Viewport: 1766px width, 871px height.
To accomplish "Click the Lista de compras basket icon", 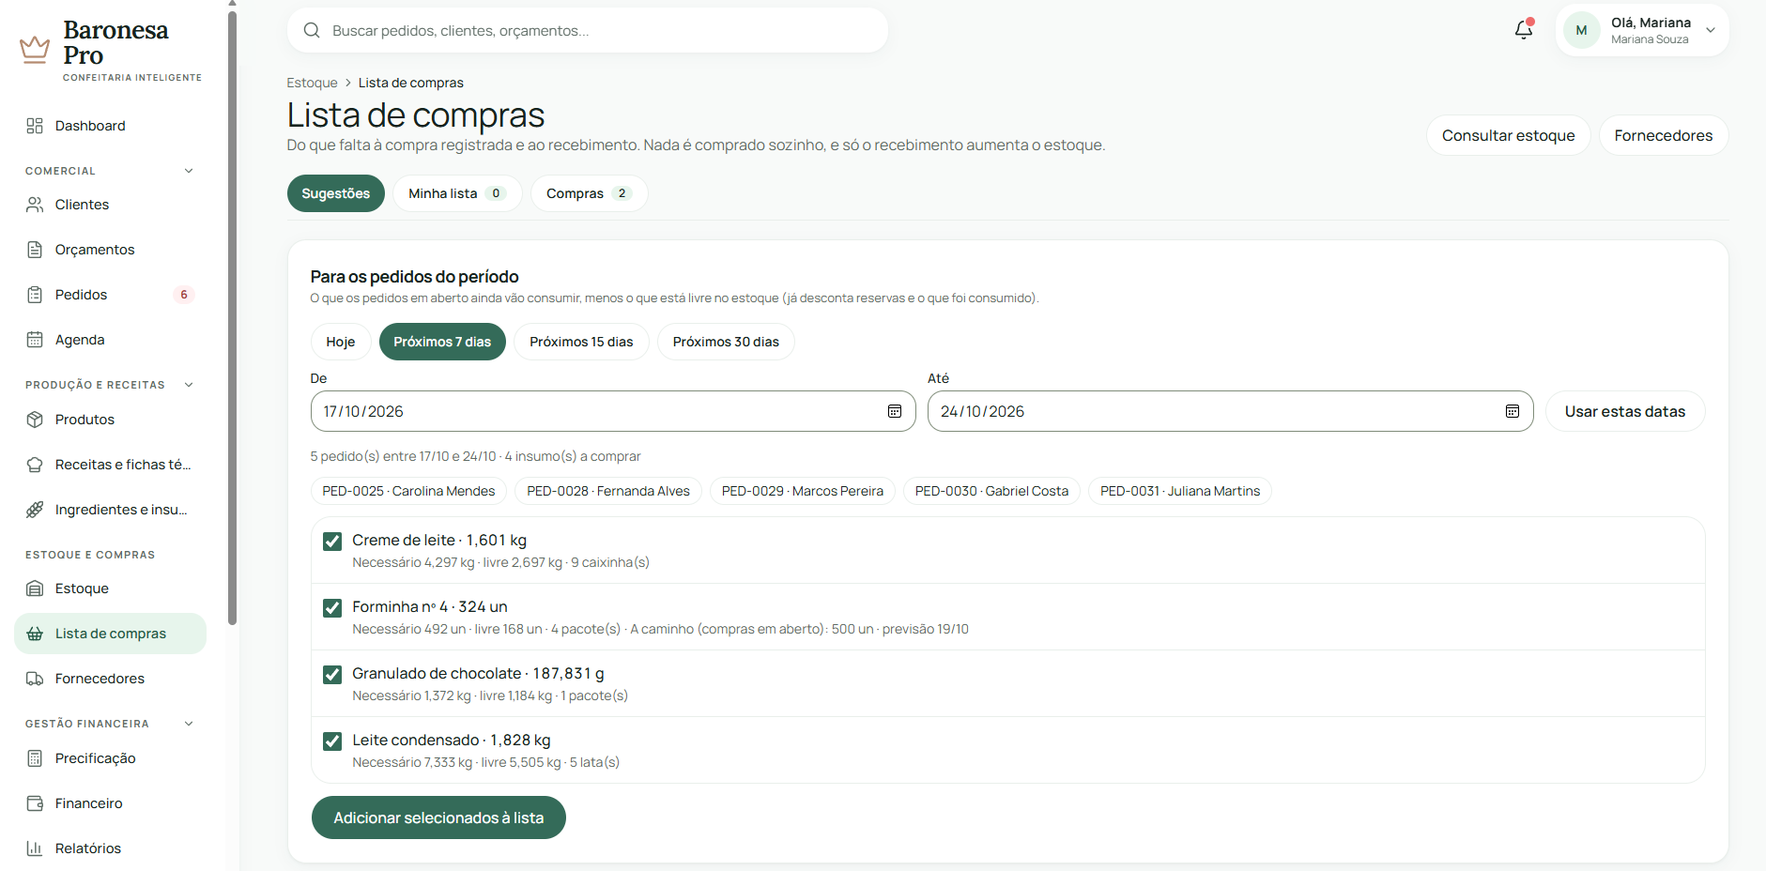I will click(x=35, y=634).
